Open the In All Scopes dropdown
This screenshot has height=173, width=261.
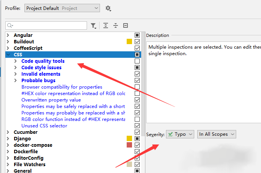[x=217, y=134]
